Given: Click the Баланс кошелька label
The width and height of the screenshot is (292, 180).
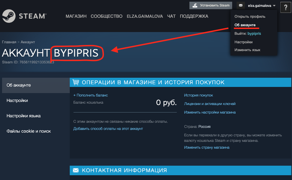Looking at the screenshot, I should coord(88,102).
